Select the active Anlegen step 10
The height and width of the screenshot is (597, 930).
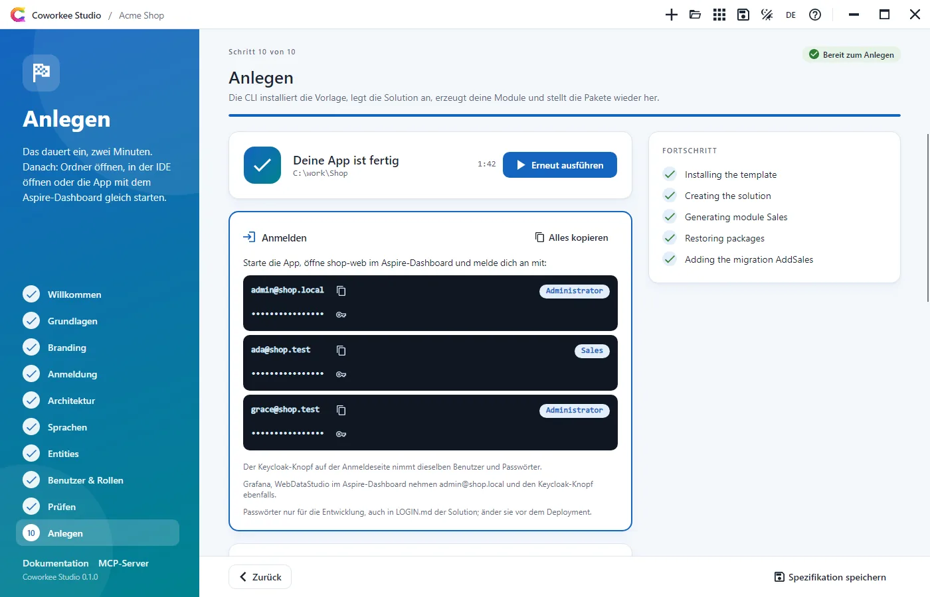[x=98, y=533]
